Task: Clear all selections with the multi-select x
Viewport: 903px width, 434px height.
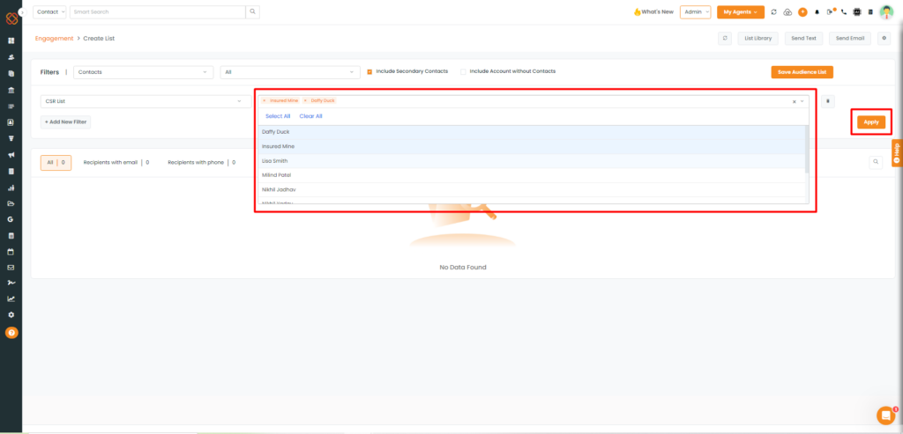Action: pos(795,101)
